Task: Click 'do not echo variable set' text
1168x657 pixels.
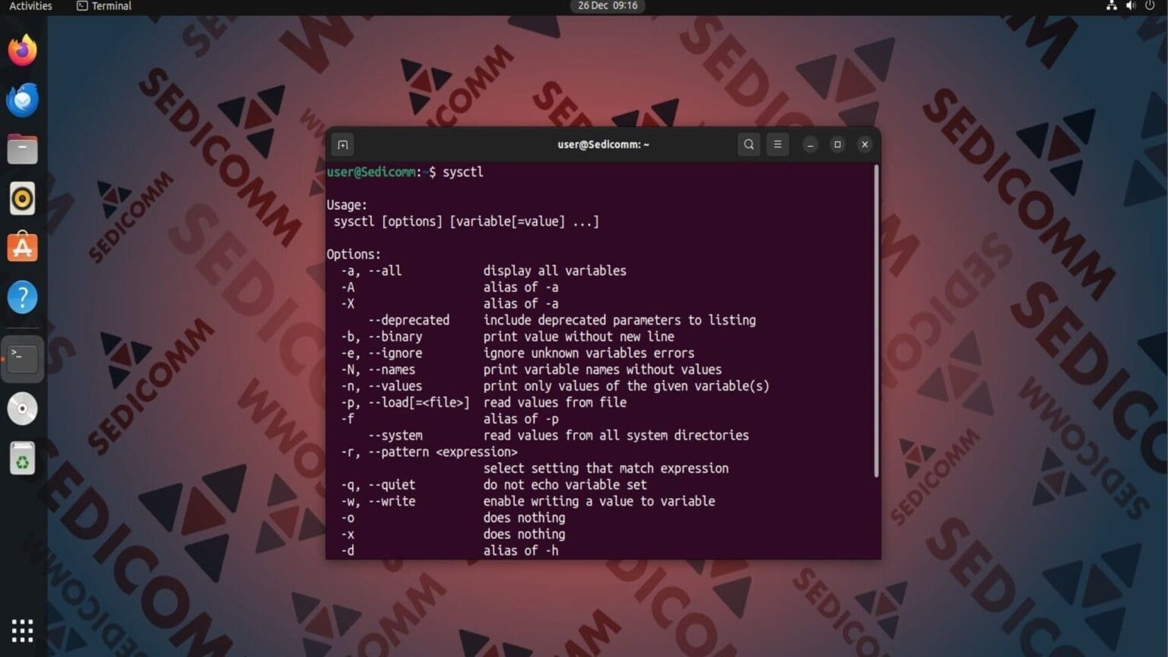Action: click(565, 485)
